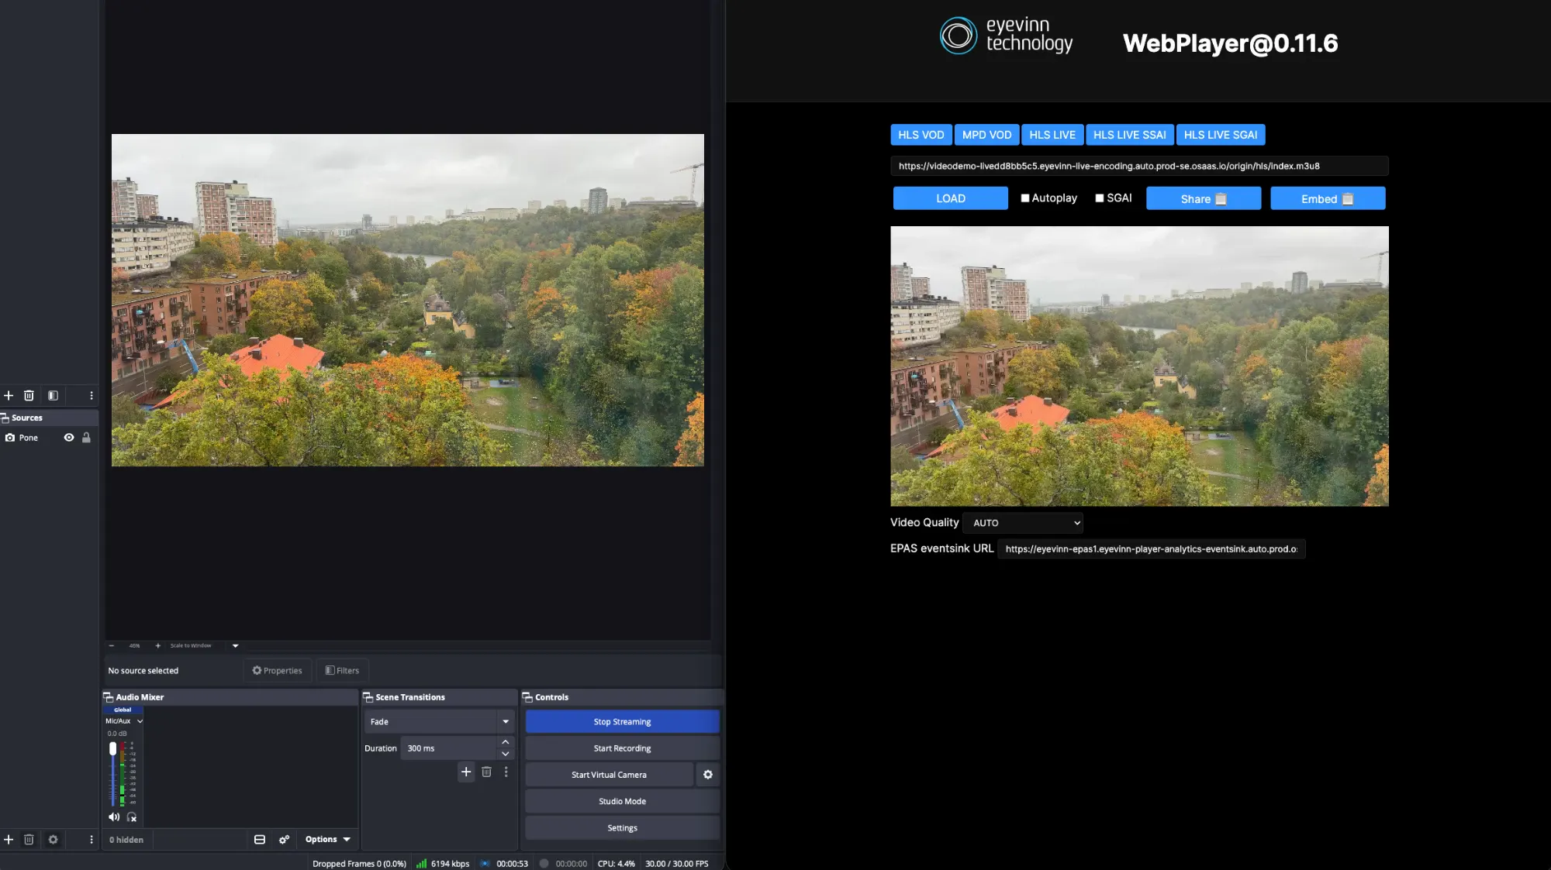The height and width of the screenshot is (870, 1551).
Task: Switch audio mixer layout icon
Action: coord(260,839)
